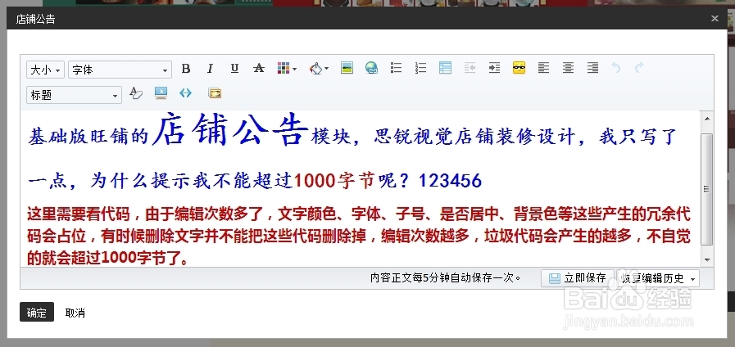The image size is (735, 347).
Task: Toggle italic formatting
Action: 210,69
